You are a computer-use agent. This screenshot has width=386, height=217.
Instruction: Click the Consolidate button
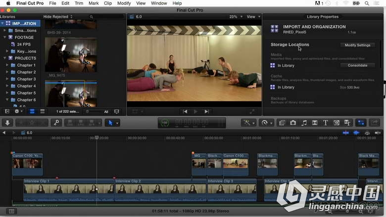coord(357,65)
